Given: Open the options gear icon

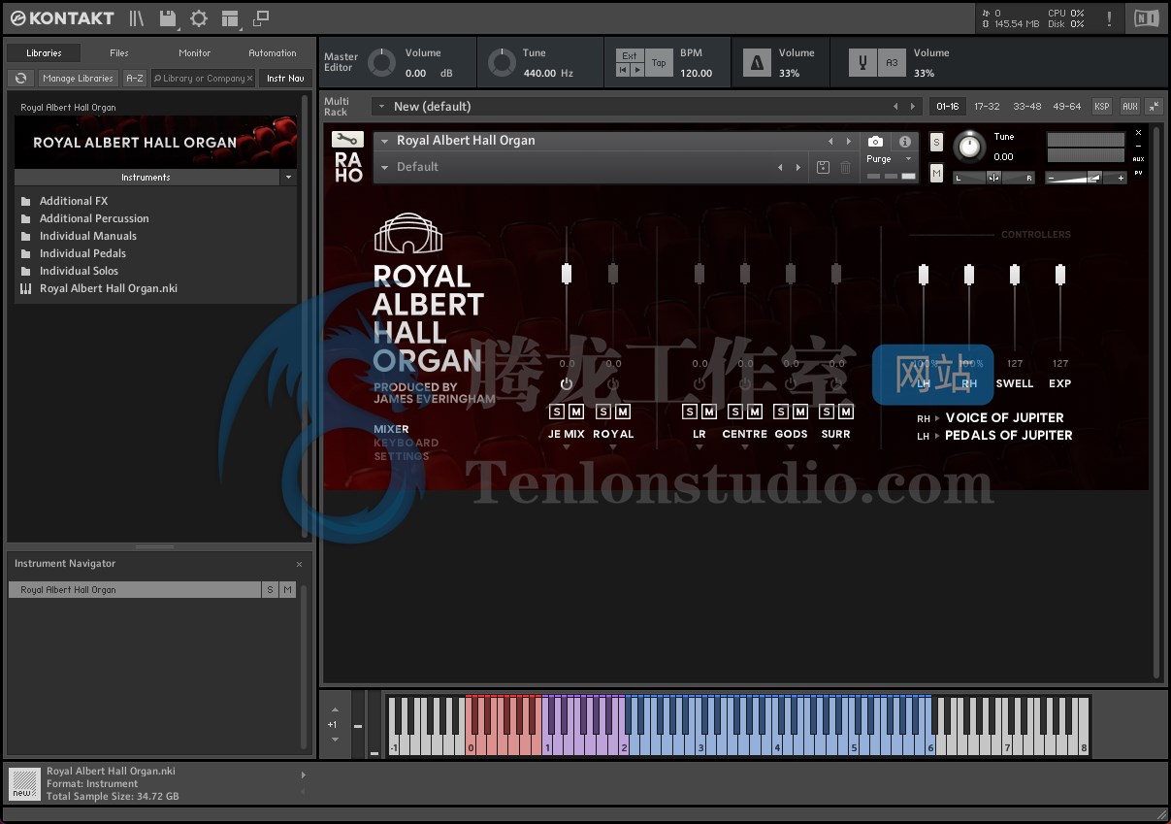Looking at the screenshot, I should (x=199, y=17).
